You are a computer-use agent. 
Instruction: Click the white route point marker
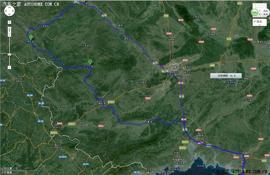[x=148, y=122]
